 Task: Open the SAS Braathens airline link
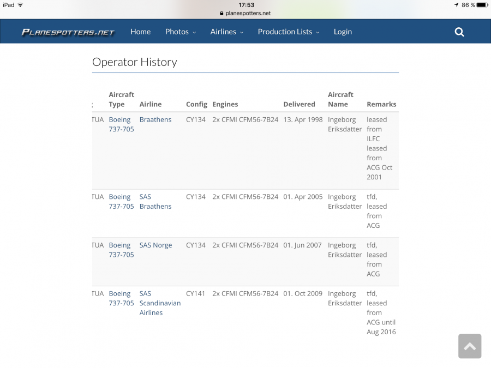[155, 202]
